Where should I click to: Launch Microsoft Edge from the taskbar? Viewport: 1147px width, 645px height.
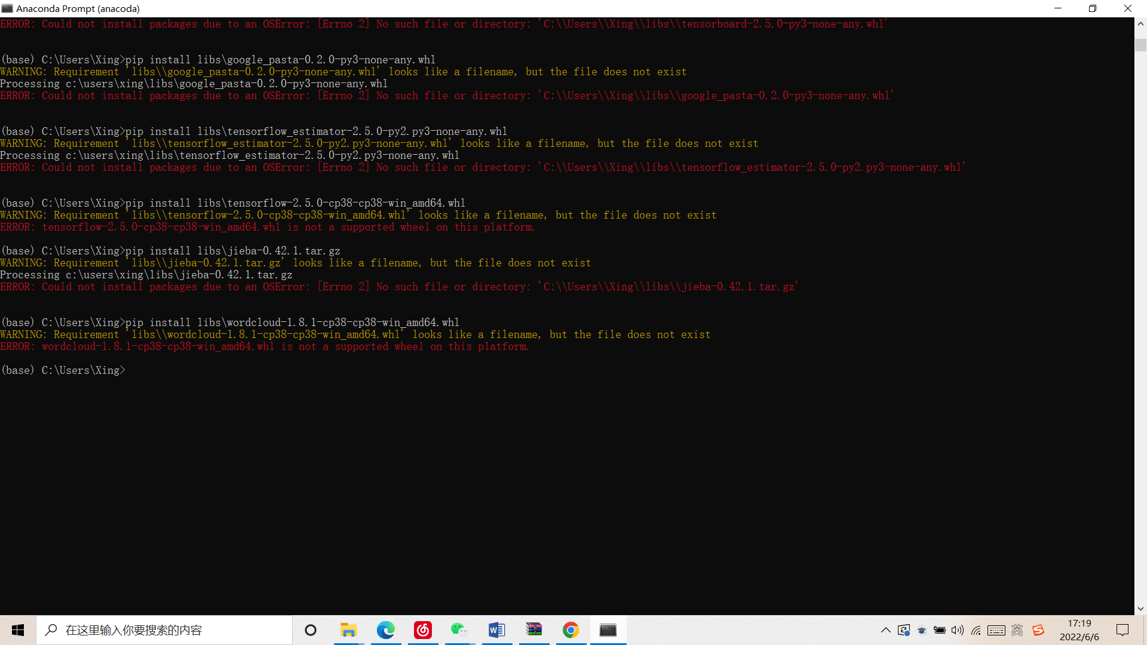[x=386, y=630]
